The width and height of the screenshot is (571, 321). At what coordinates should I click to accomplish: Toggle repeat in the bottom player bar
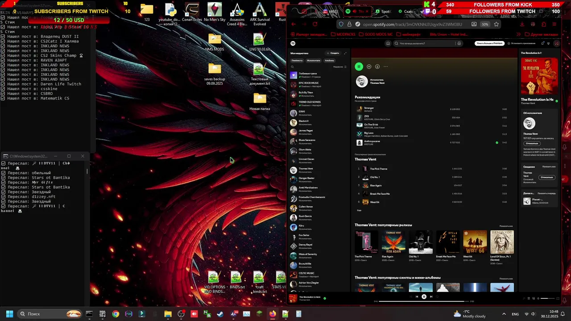(438, 296)
